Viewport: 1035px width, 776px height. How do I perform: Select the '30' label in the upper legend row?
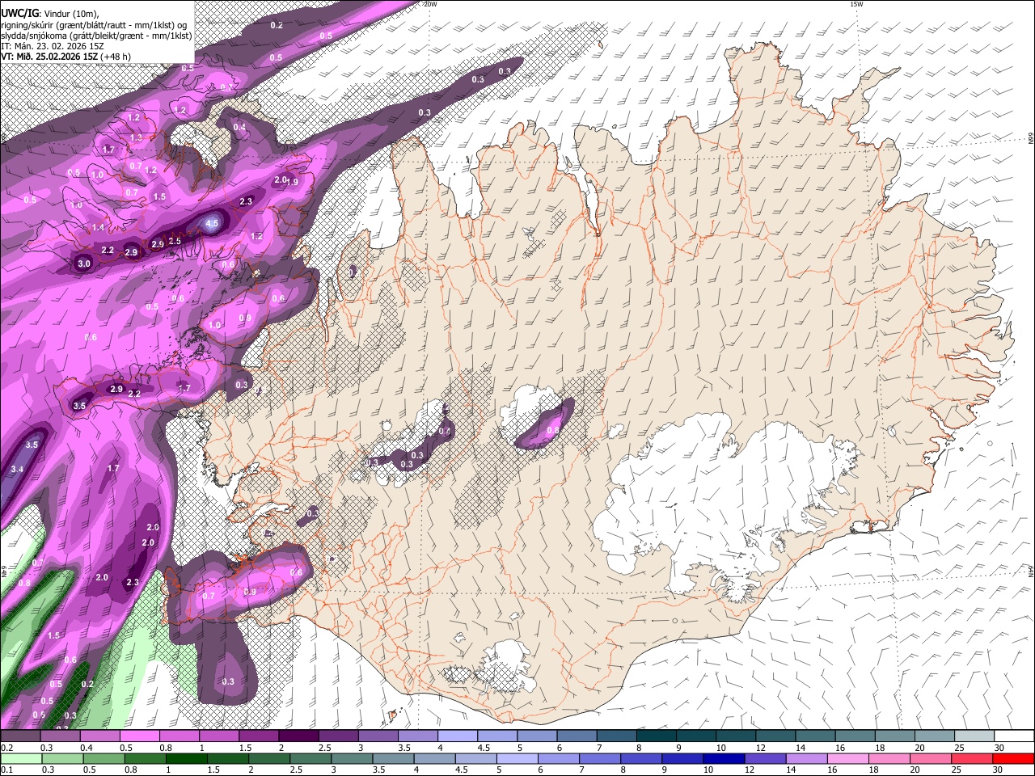999,748
